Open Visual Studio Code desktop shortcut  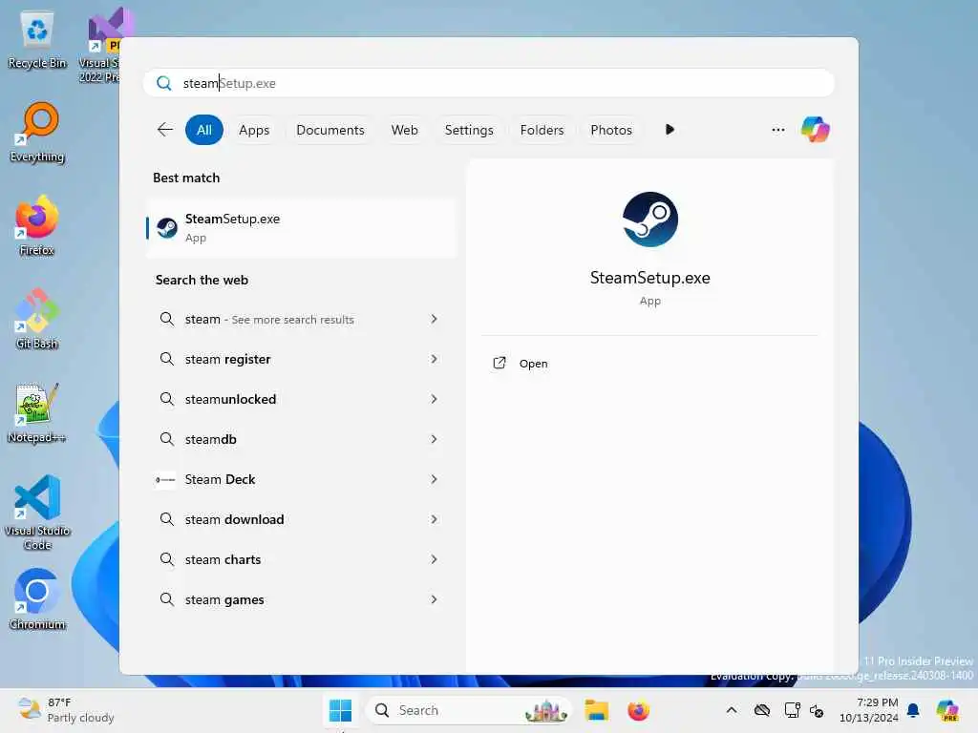point(37,513)
